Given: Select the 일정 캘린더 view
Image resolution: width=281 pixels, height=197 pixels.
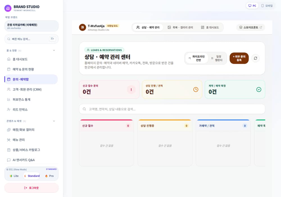Looking at the screenshot, I should 217,58.
